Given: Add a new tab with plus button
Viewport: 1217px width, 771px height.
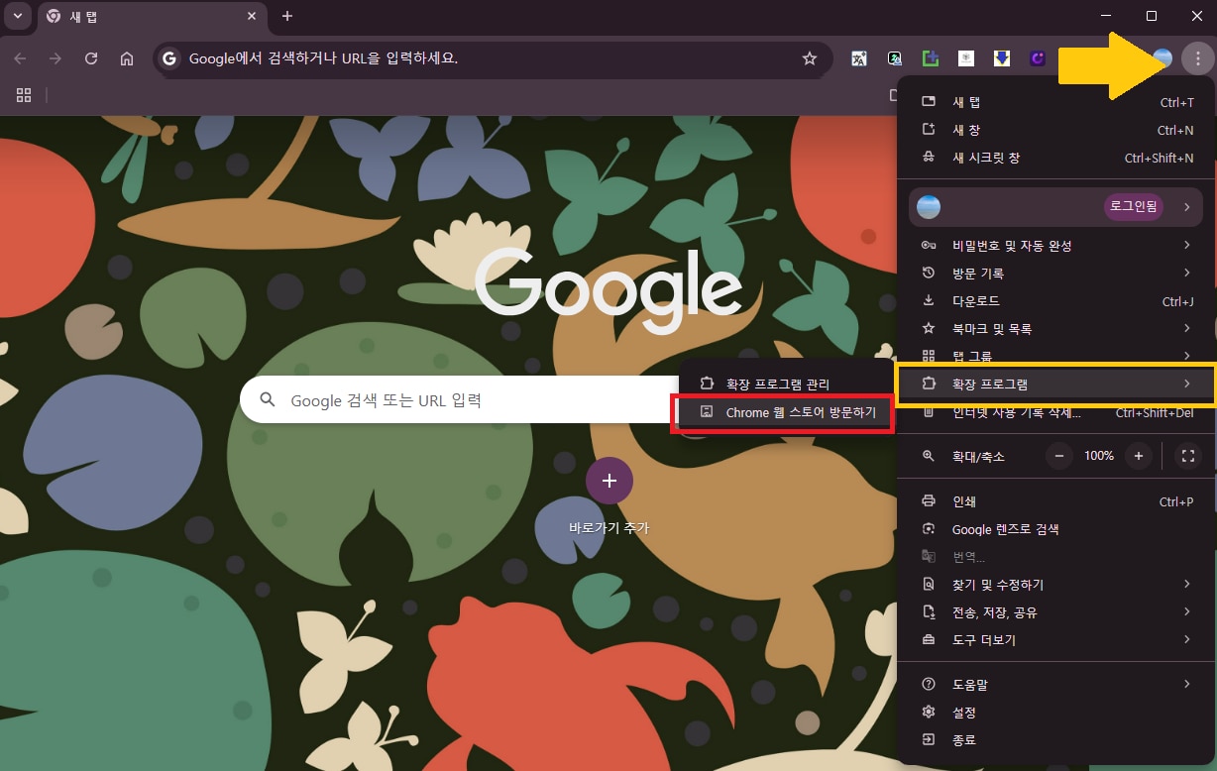Looking at the screenshot, I should [287, 16].
